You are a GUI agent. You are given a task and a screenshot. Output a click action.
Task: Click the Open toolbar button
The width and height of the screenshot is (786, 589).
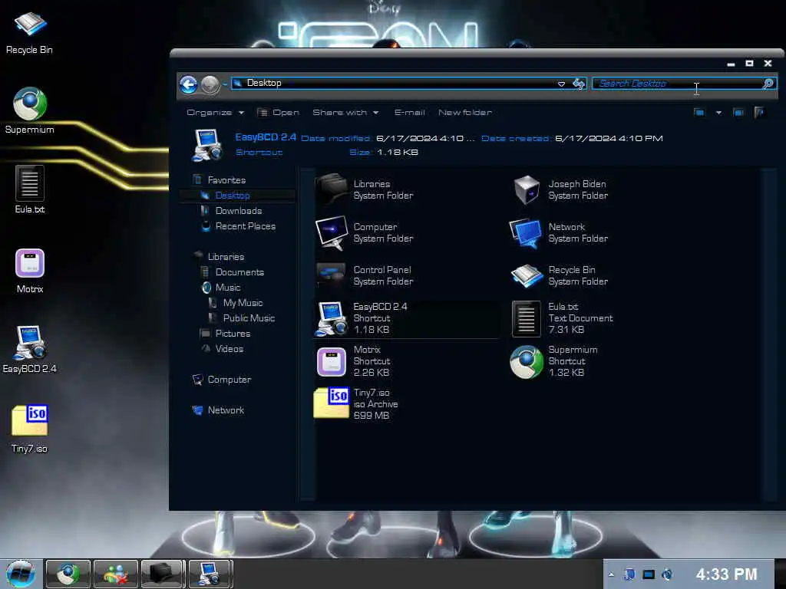[x=278, y=113]
